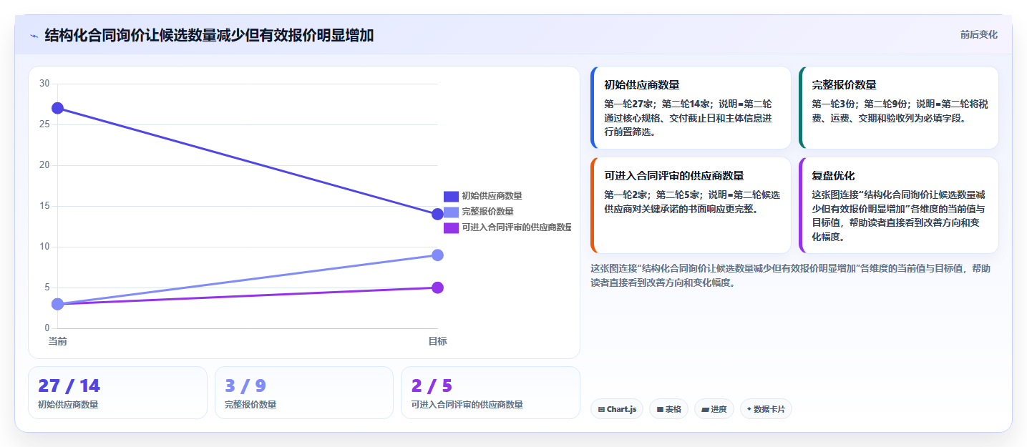Click legend label 可进入合同评审的供应商数量
The image size is (1027, 447).
(517, 227)
